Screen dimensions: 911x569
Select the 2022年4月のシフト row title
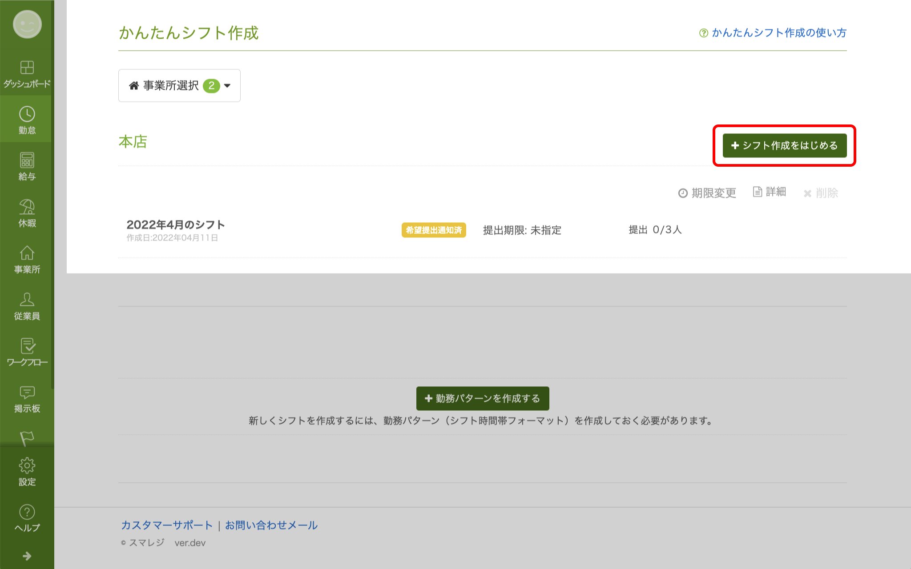tap(176, 224)
